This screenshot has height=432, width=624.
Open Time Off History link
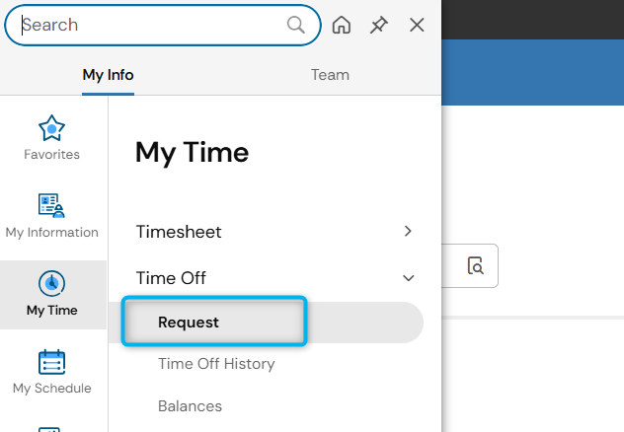tap(216, 364)
